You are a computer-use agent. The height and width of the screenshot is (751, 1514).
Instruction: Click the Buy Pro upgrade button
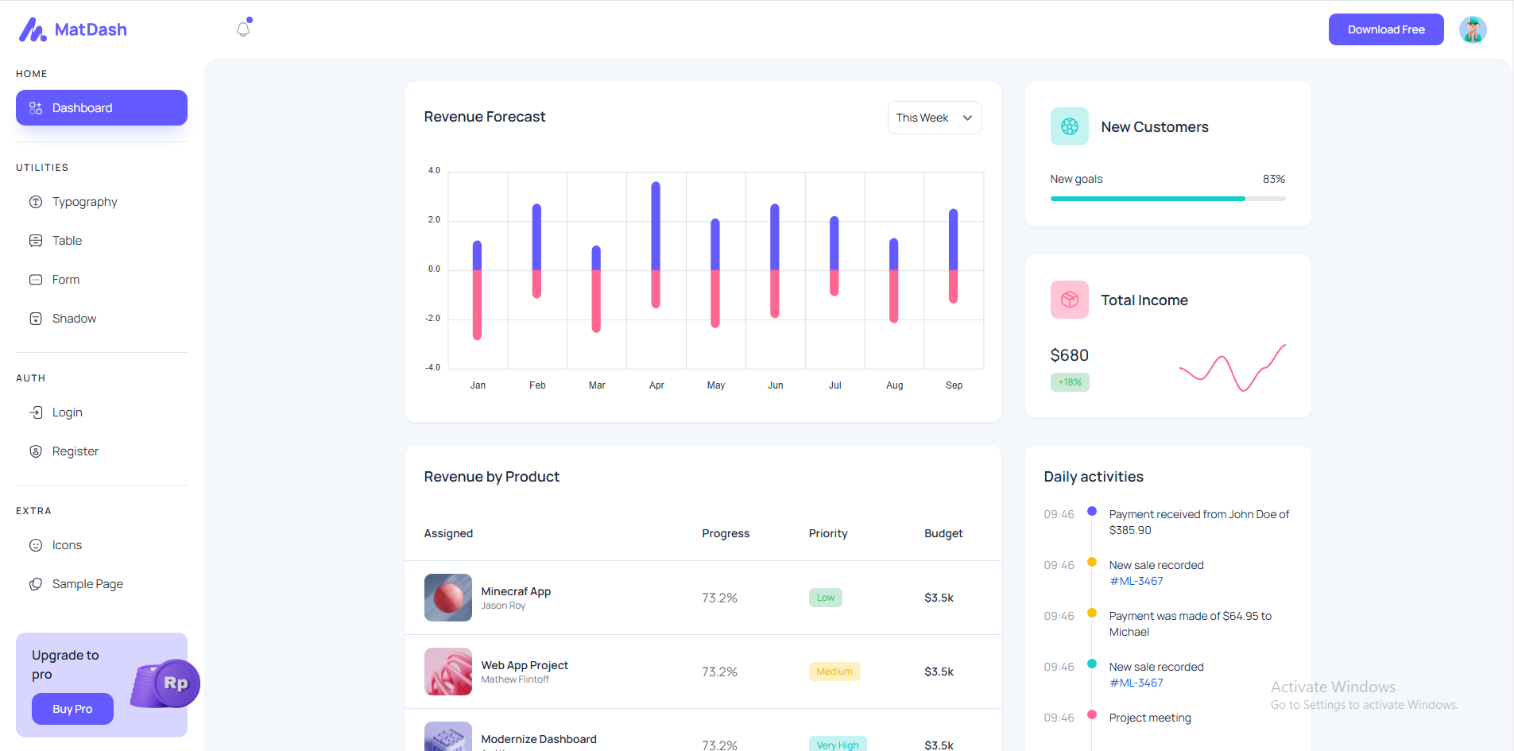click(72, 709)
